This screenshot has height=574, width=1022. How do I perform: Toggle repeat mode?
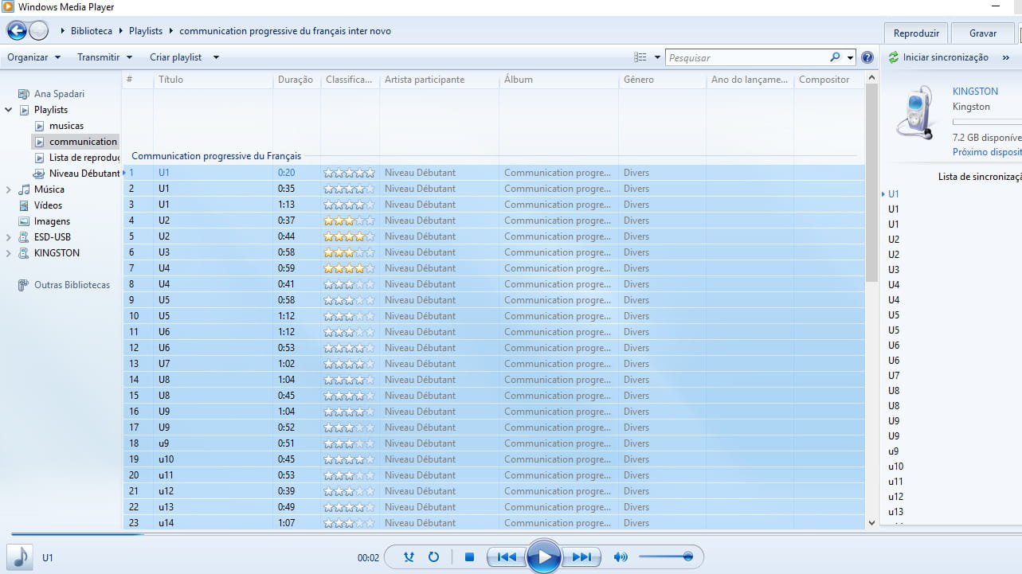click(434, 557)
